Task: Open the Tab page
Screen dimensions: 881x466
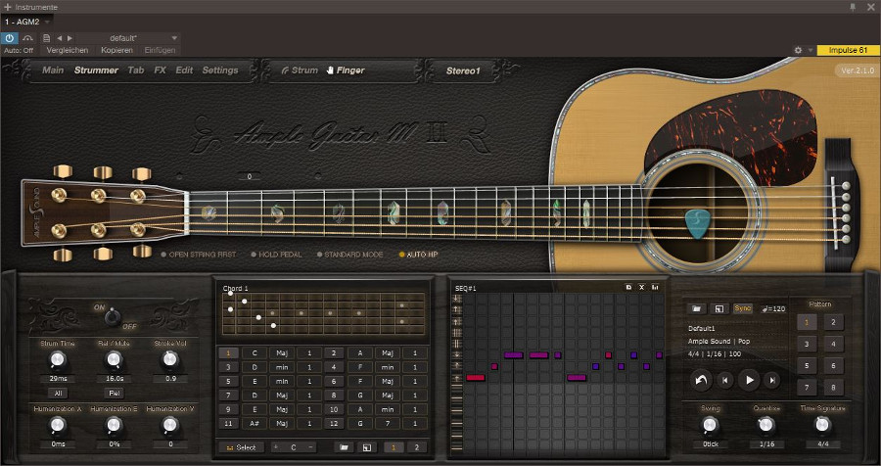Action: (x=136, y=70)
